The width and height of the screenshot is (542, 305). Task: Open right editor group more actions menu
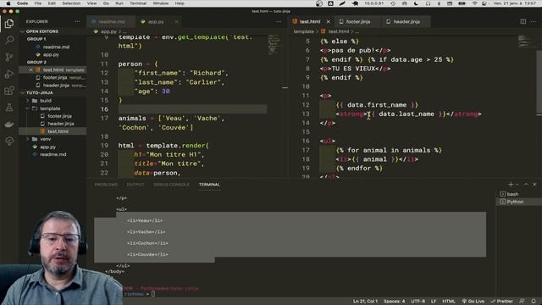(x=534, y=21)
